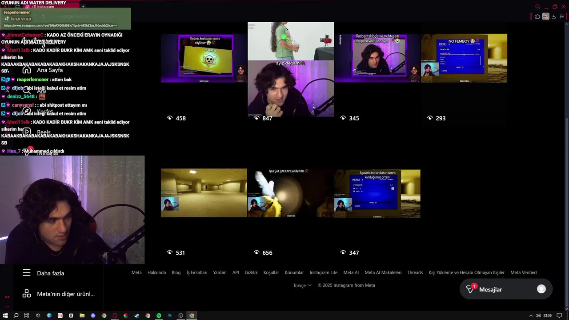Open the Hakkında footer link
Image resolution: width=569 pixels, height=320 pixels.
point(156,272)
